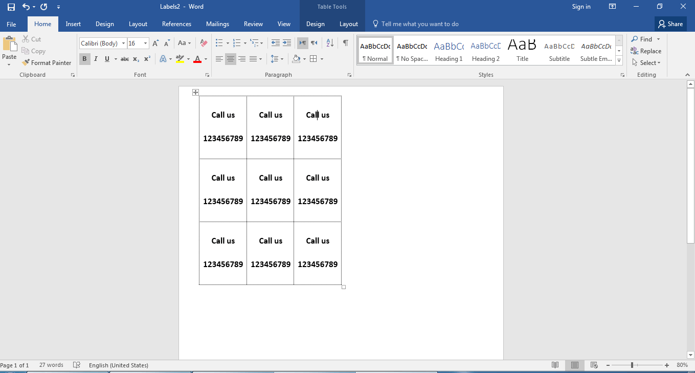Open the File menu tab
Viewport: 695px width, 373px height.
(x=11, y=24)
